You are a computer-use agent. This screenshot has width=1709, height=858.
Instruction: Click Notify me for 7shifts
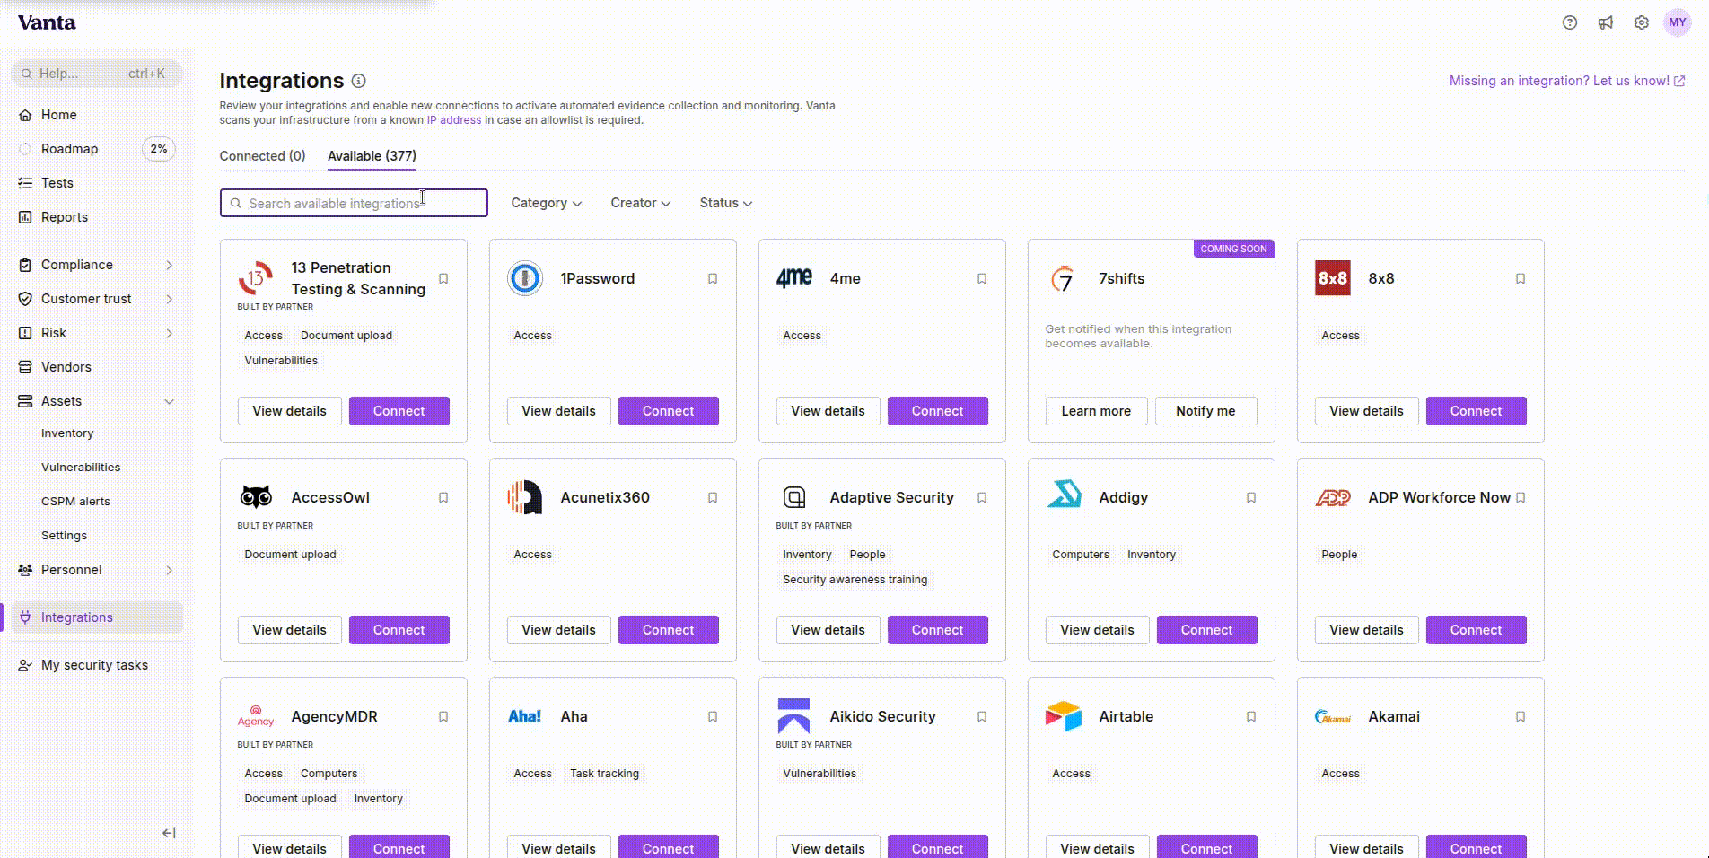point(1205,411)
